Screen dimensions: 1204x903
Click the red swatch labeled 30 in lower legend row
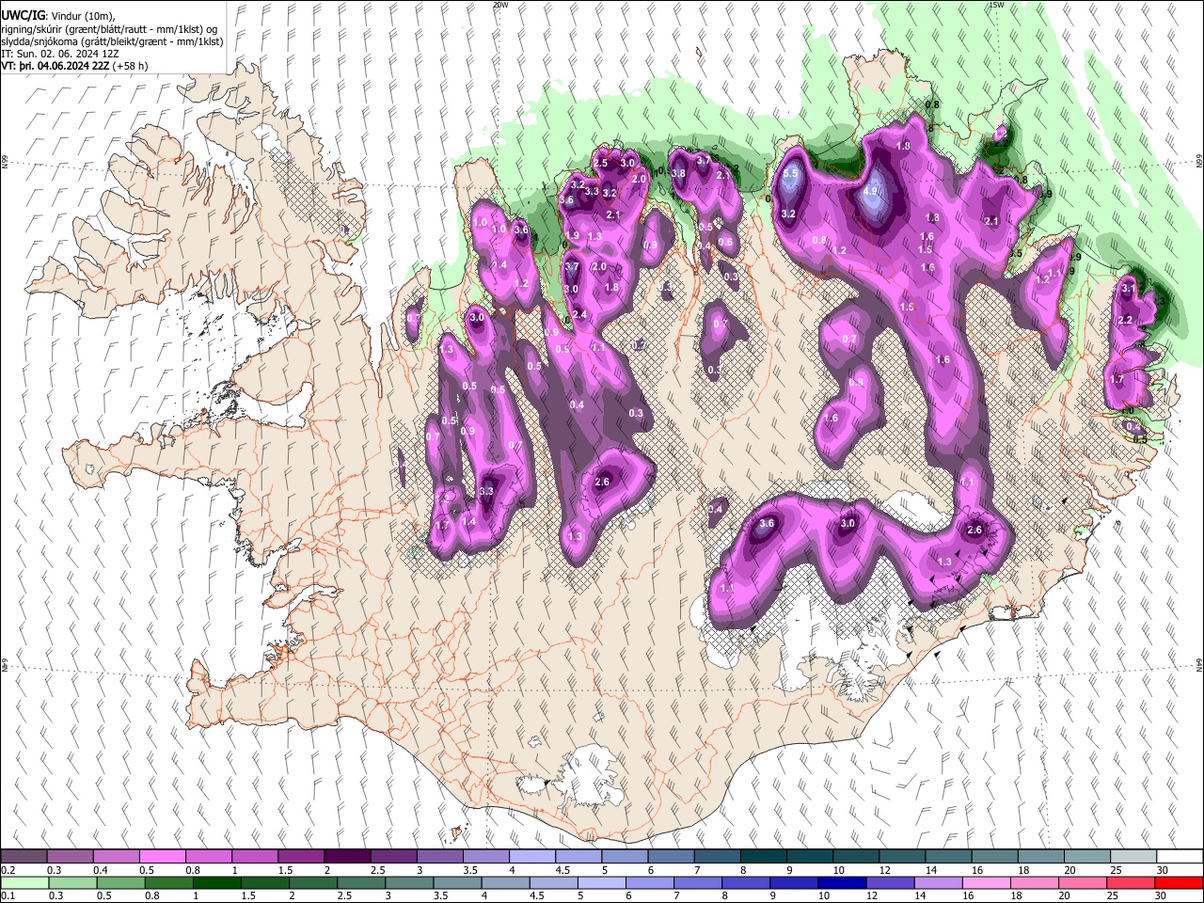click(1179, 882)
